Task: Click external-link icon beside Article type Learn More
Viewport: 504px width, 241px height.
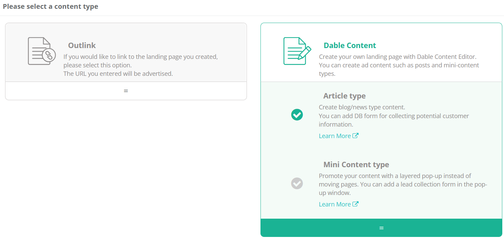Action: click(x=355, y=136)
